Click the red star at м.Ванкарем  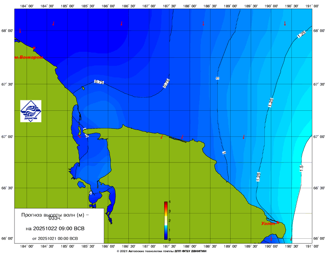click(x=34, y=48)
